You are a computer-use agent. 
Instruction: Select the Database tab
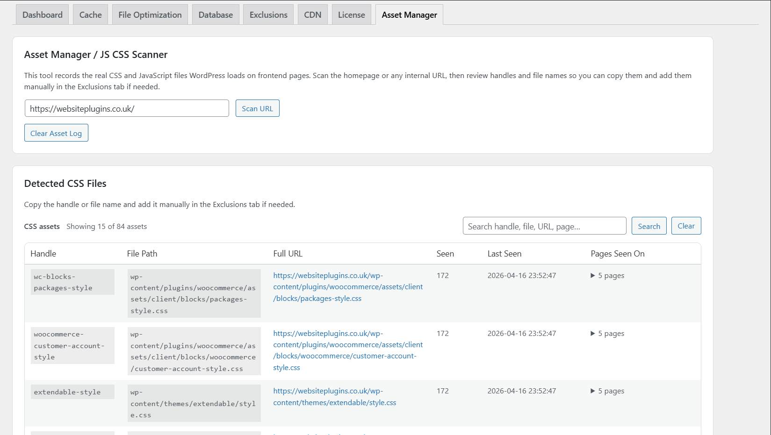[215, 14]
